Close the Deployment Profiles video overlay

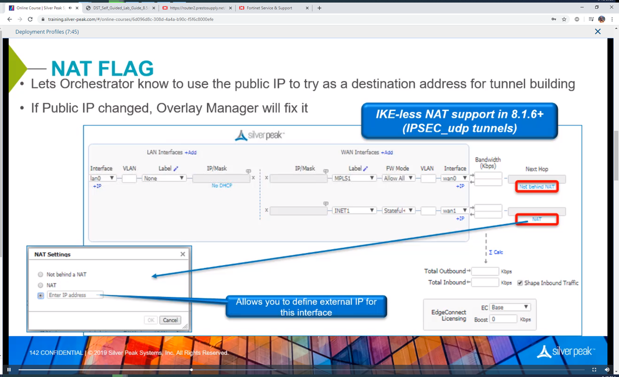pyautogui.click(x=598, y=31)
